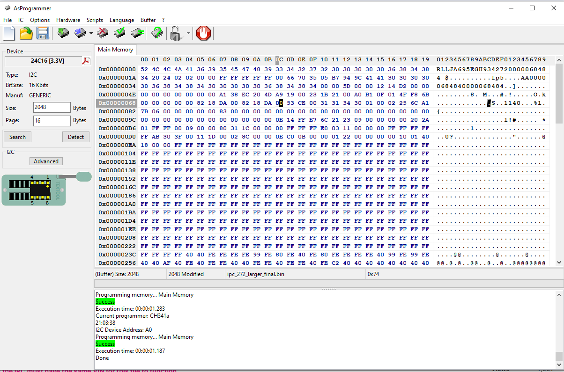Minimize the AsProgrammer window
The height and width of the screenshot is (372, 564).
(x=511, y=8)
